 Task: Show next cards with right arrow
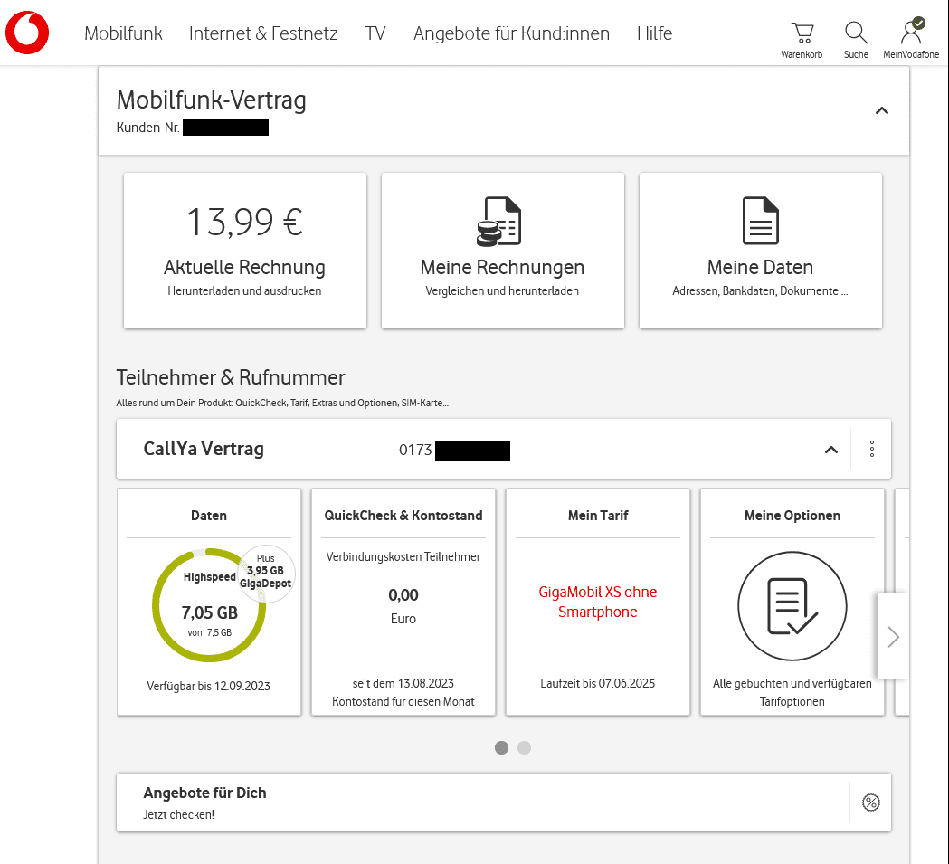[893, 636]
